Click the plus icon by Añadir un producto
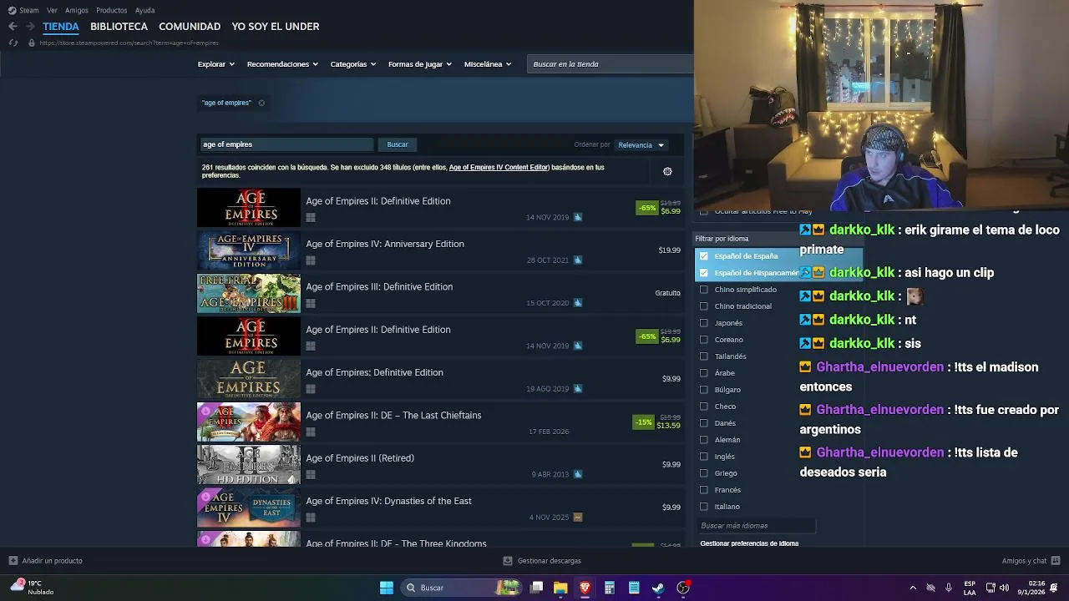1069x601 pixels. pyautogui.click(x=13, y=561)
